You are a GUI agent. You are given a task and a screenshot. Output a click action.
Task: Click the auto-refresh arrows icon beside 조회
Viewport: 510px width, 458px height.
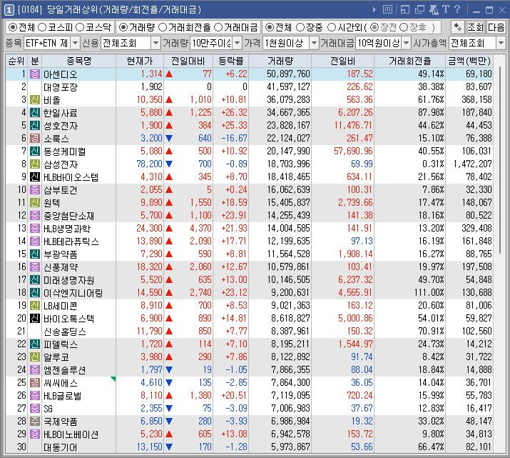pos(458,27)
